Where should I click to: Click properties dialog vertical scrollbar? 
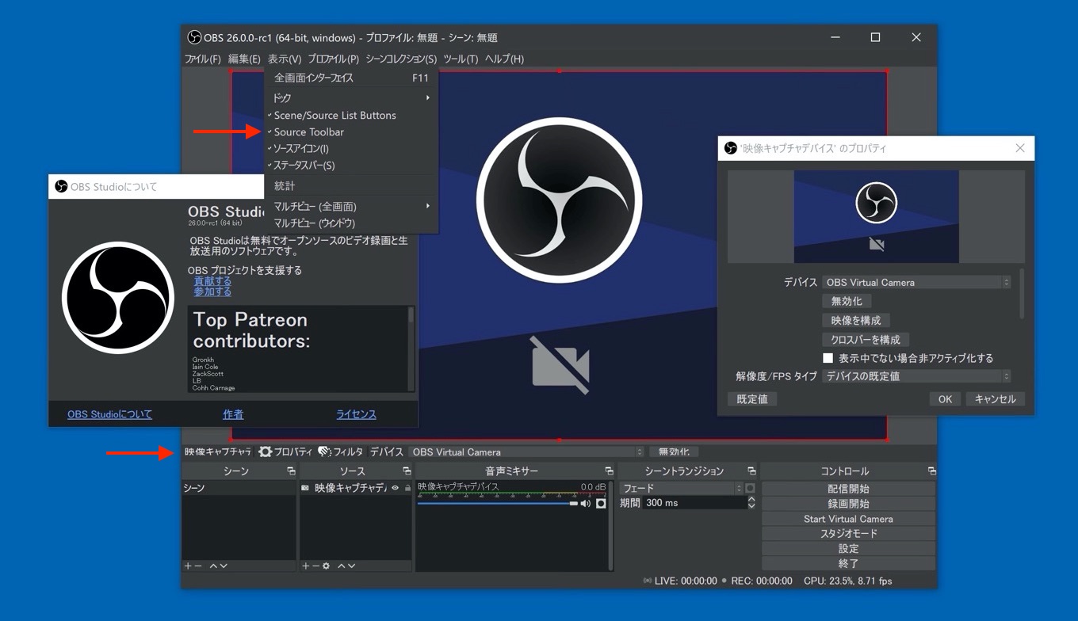click(x=1021, y=294)
